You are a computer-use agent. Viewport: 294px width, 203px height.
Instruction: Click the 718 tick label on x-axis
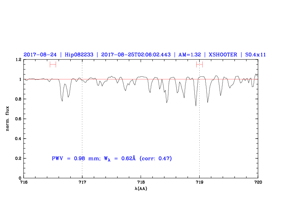tap(141, 182)
